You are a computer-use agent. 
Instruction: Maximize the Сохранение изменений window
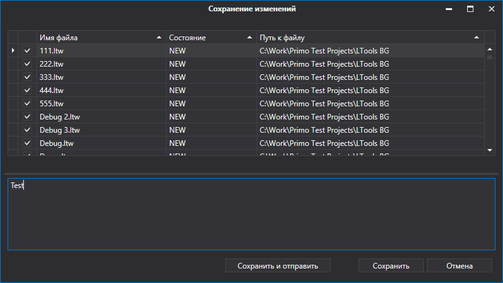point(470,9)
